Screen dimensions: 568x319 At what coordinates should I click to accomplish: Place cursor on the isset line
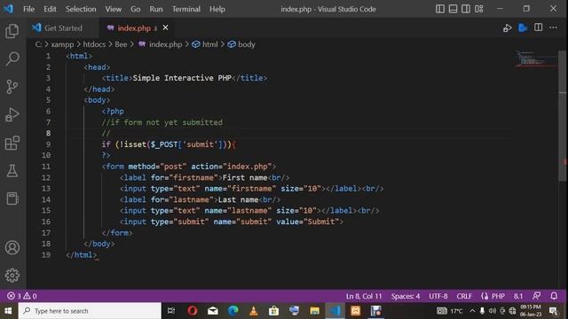click(169, 144)
